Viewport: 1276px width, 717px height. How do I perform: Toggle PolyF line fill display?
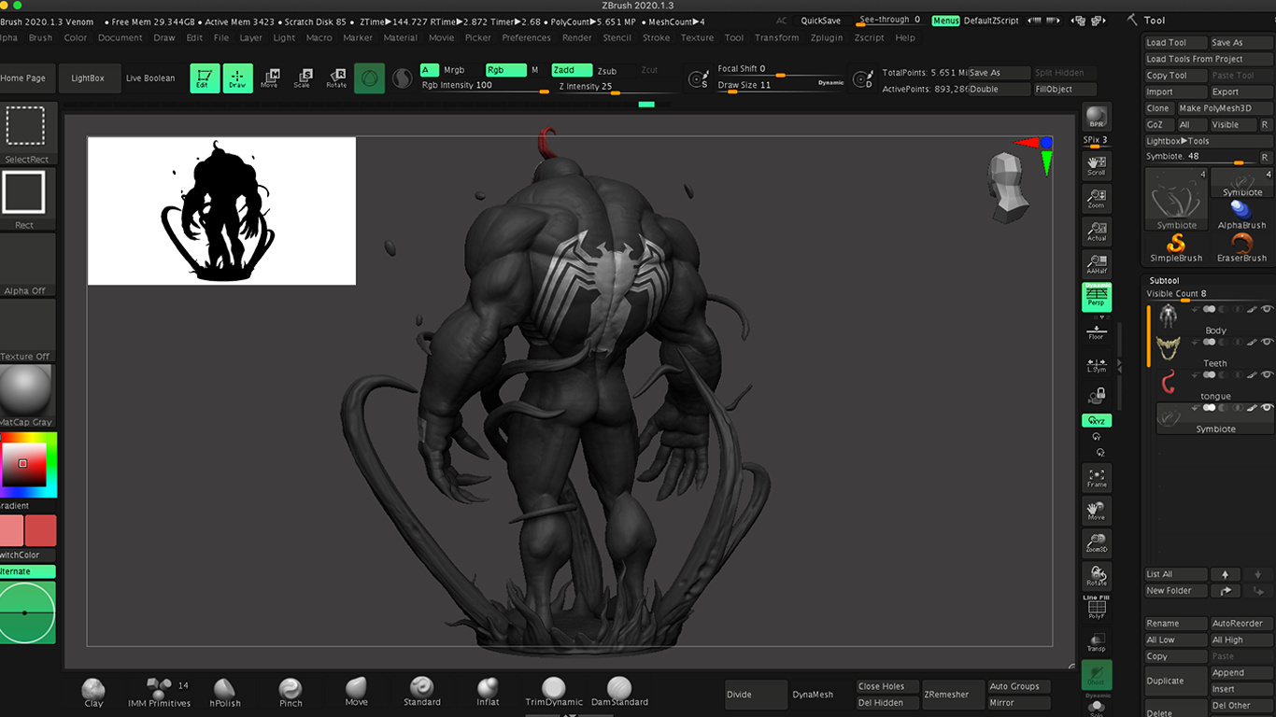(1097, 608)
